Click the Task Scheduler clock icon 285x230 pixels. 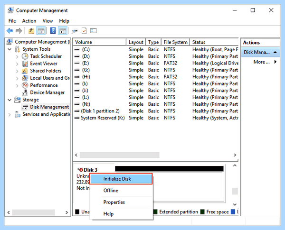tap(25, 56)
